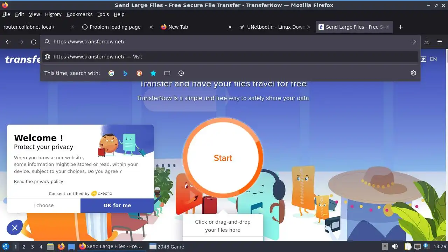Open the View menu
The width and height of the screenshot is (448, 252).
tap(34, 14)
